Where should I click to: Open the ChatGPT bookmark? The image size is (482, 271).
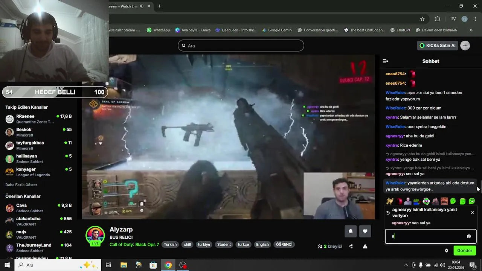(x=400, y=30)
